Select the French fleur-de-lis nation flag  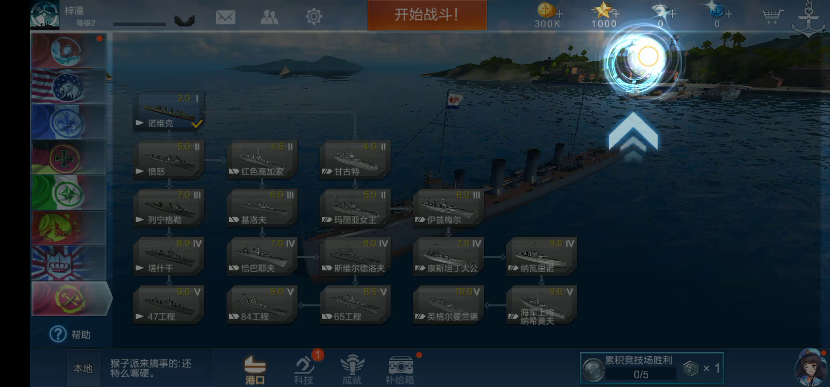pos(69,122)
